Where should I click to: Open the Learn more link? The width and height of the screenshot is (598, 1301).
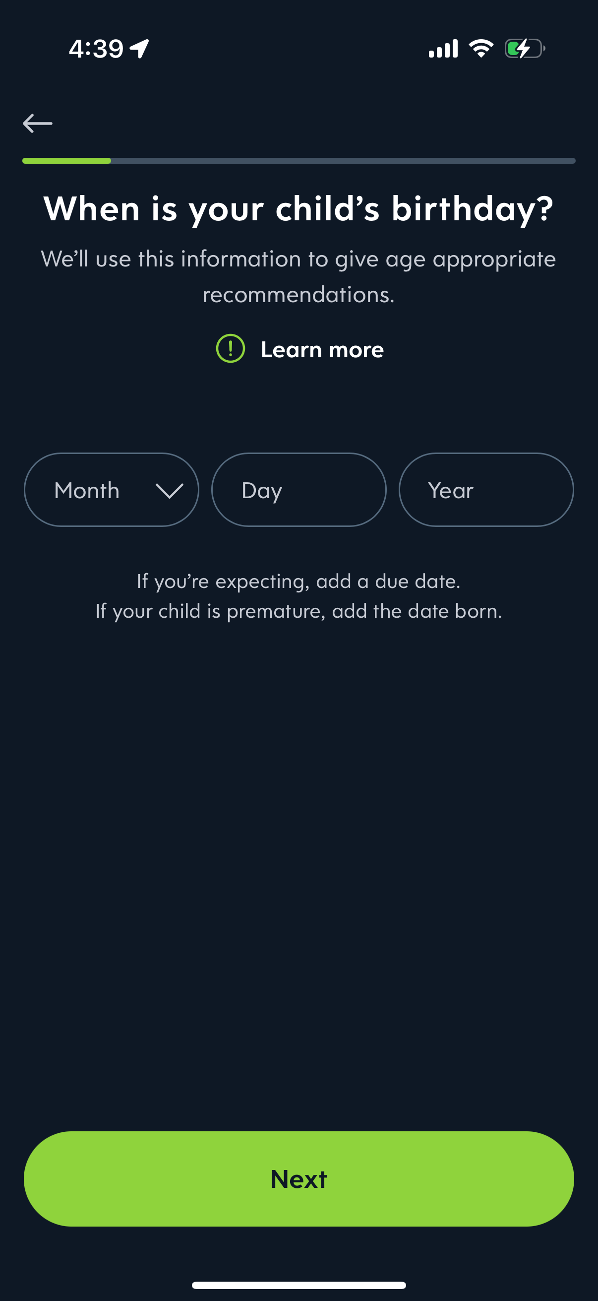pyautogui.click(x=322, y=349)
